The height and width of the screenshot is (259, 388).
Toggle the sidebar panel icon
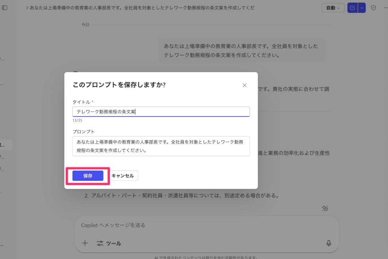[5, 8]
